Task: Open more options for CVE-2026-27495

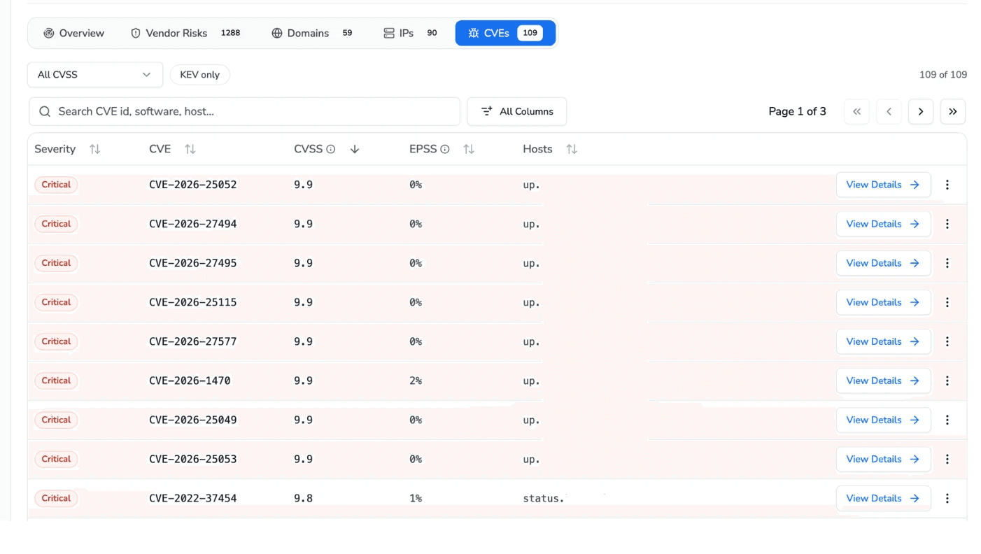Action: click(x=947, y=263)
